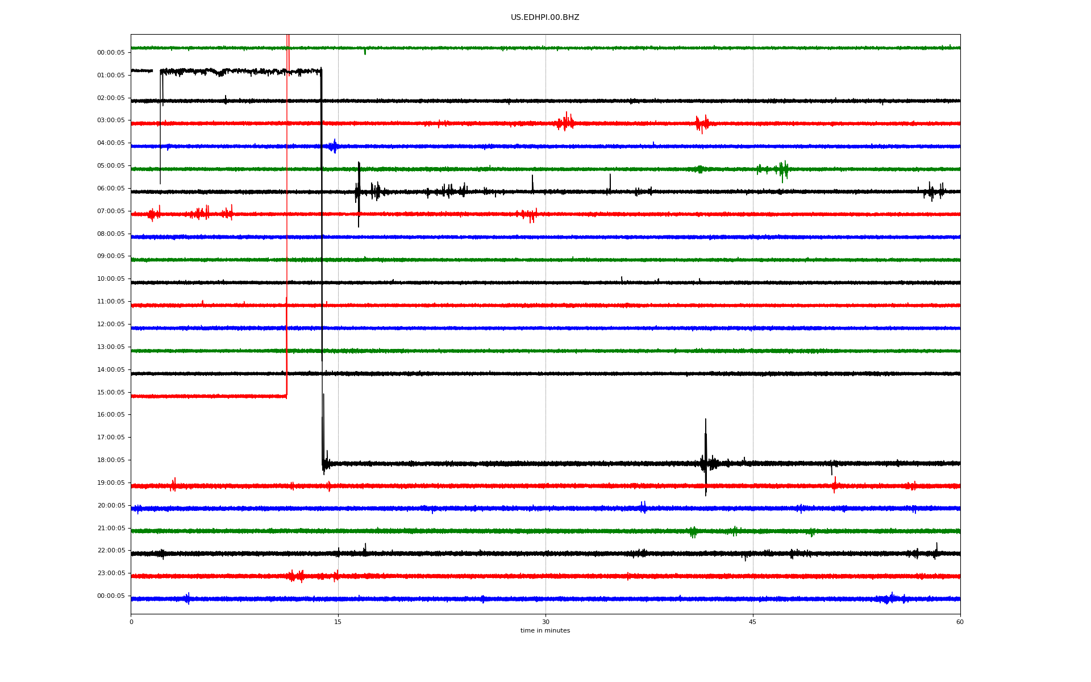This screenshot has height=682, width=1091.
Task: Click the x-axis tick label 15
Action: pos(338,622)
